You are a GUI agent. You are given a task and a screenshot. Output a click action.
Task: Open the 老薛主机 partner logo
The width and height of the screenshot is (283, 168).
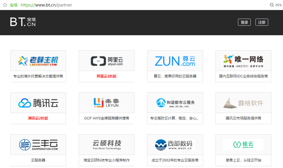pos(38,61)
